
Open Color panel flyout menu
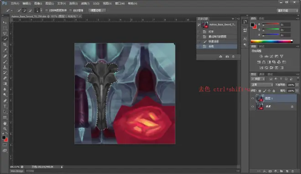pyautogui.click(x=297, y=18)
